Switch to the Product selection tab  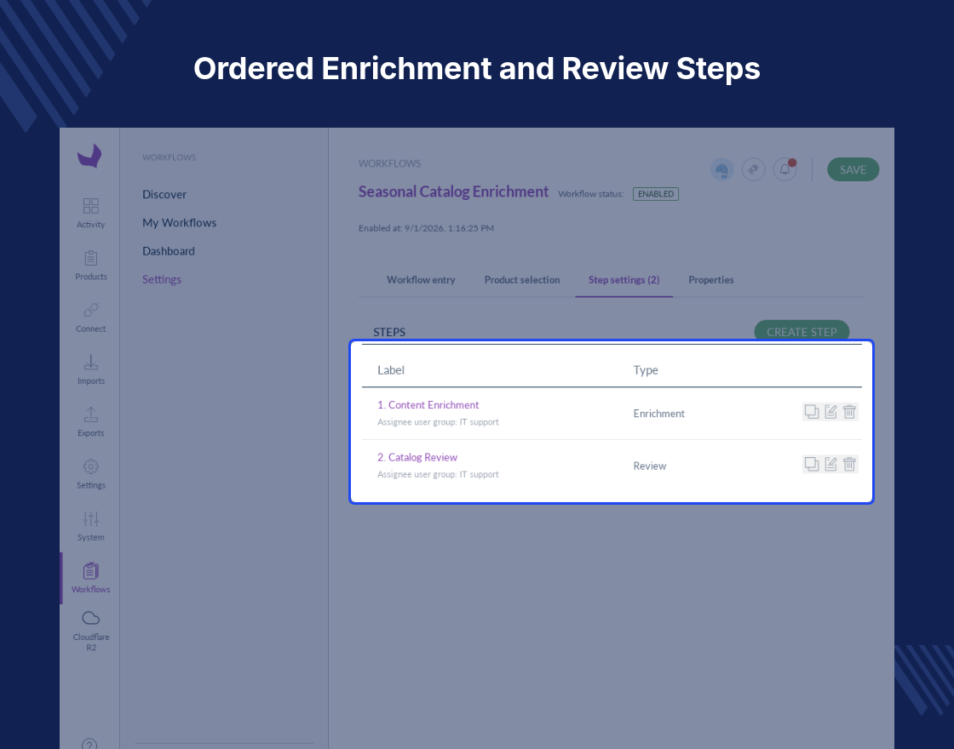(x=522, y=280)
